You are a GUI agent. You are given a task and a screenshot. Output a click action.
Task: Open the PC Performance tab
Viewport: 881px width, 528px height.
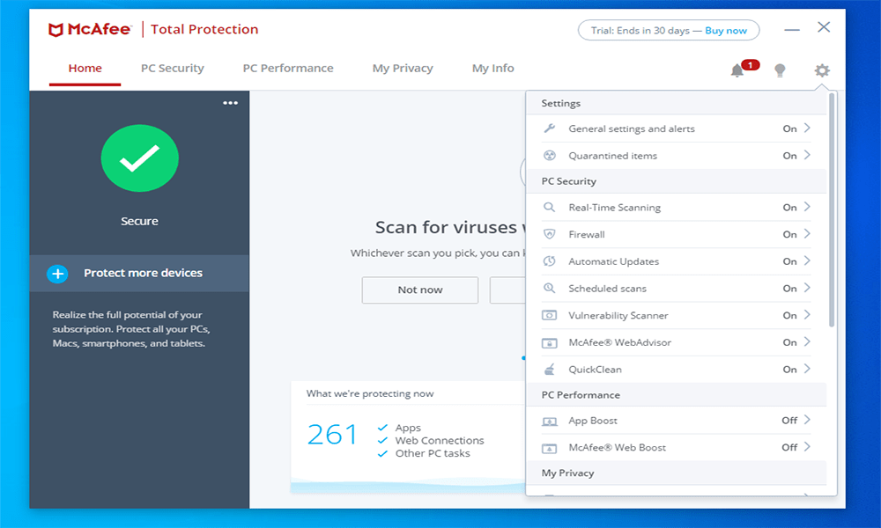(288, 69)
